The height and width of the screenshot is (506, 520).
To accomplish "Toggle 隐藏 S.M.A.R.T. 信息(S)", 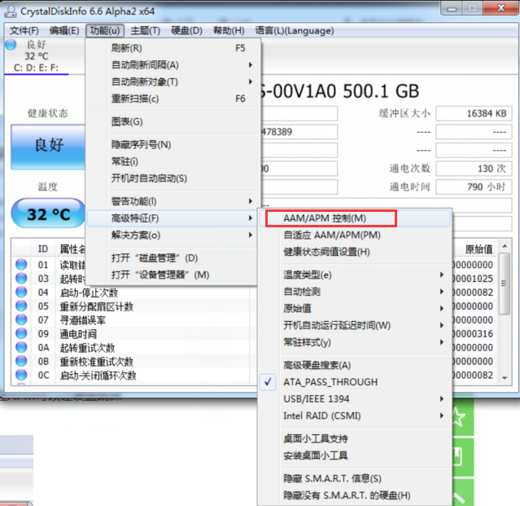I will click(x=354, y=478).
